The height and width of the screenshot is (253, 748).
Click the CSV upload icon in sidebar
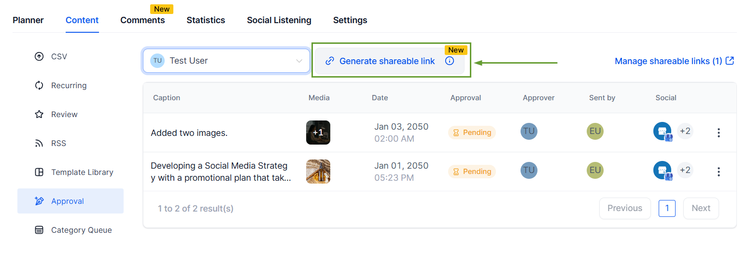click(x=39, y=56)
